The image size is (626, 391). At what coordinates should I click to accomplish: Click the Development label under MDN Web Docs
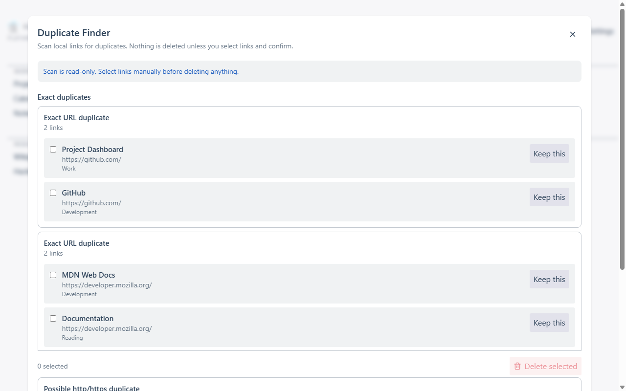click(79, 294)
